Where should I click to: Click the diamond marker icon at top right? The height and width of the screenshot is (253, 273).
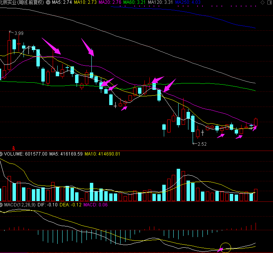click(x=262, y=2)
